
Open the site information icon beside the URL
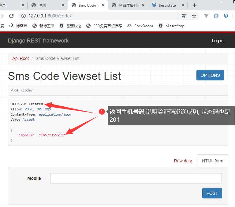(x=24, y=16)
